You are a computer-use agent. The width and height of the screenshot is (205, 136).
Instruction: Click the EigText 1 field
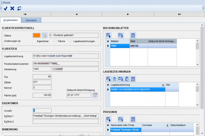point(66,116)
